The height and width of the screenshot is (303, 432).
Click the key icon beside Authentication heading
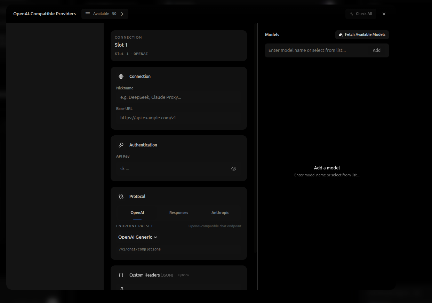121,145
